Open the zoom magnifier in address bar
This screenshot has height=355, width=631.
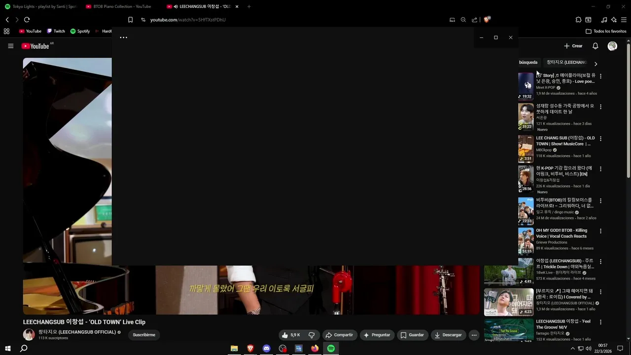463,20
